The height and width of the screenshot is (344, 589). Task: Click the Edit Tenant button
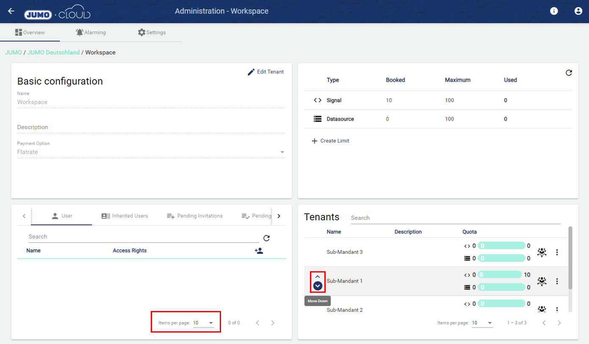pyautogui.click(x=265, y=72)
